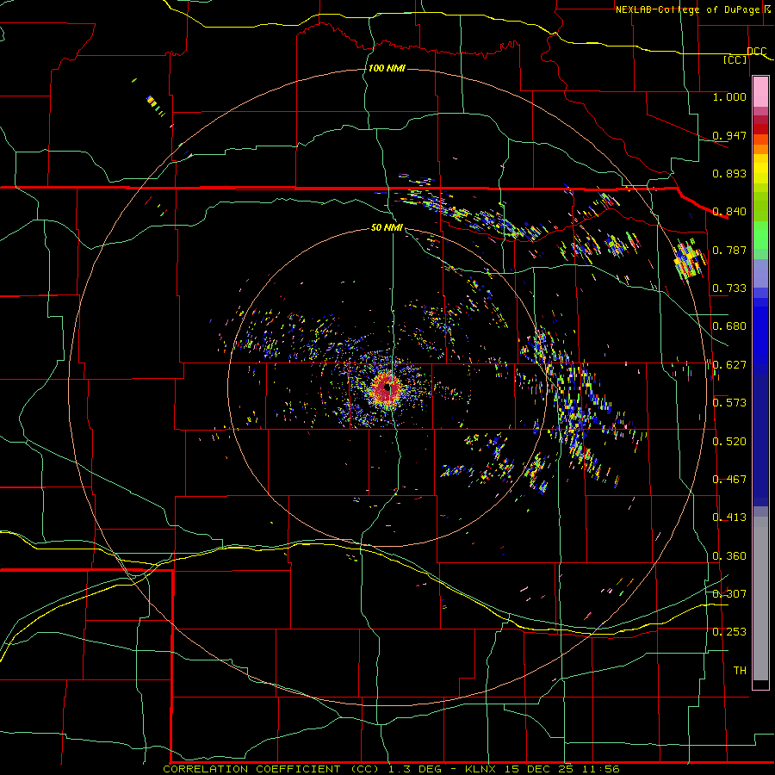
Task: Select the 0.360 scale label
Action: pyautogui.click(x=729, y=556)
